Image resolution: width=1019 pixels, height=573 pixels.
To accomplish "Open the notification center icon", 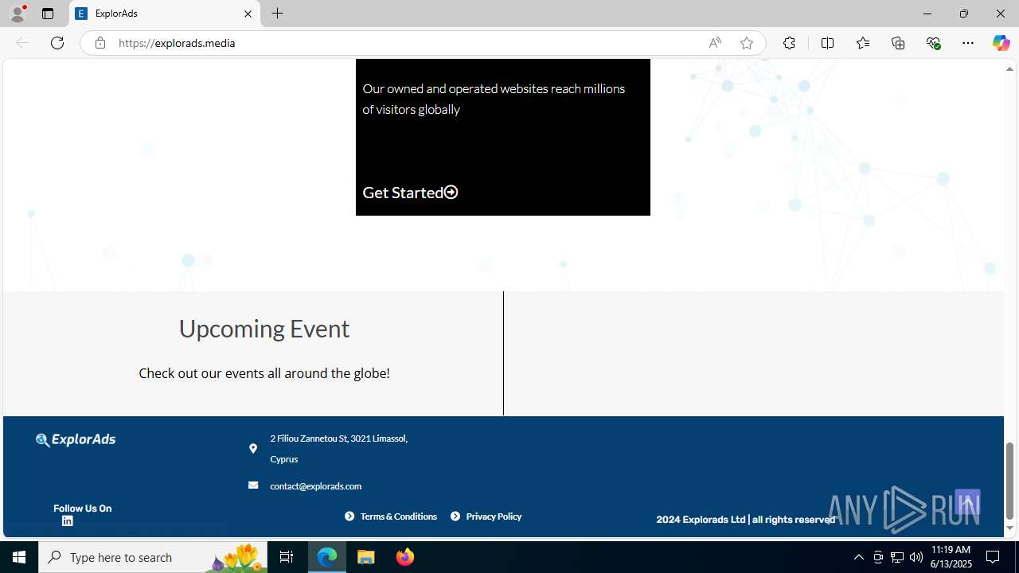I will point(993,557).
